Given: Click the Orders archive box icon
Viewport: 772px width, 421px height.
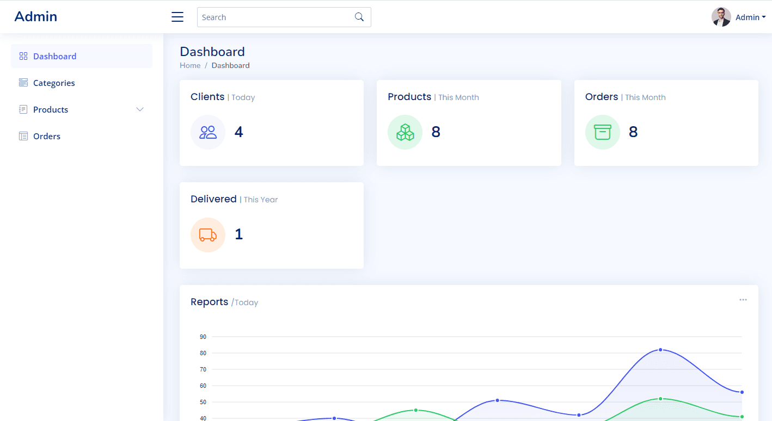Looking at the screenshot, I should coord(603,132).
